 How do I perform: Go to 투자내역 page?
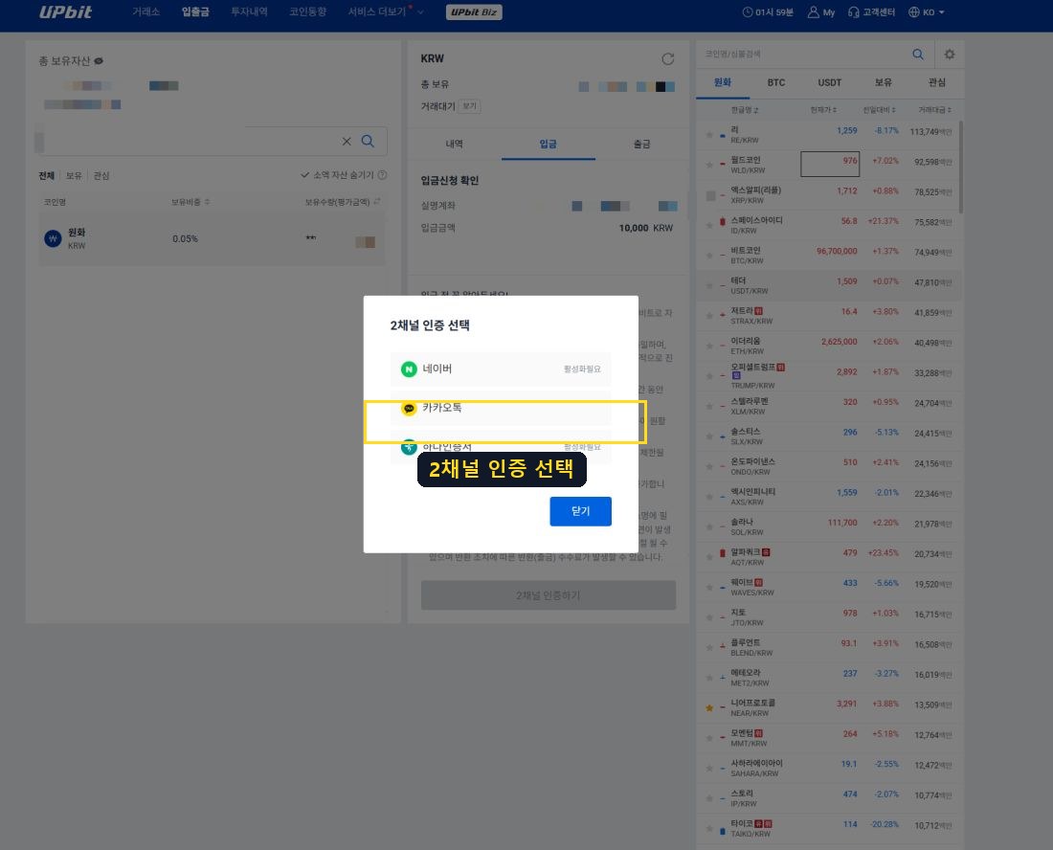click(x=249, y=12)
